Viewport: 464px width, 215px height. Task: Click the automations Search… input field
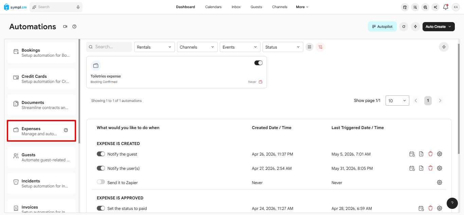pos(109,47)
